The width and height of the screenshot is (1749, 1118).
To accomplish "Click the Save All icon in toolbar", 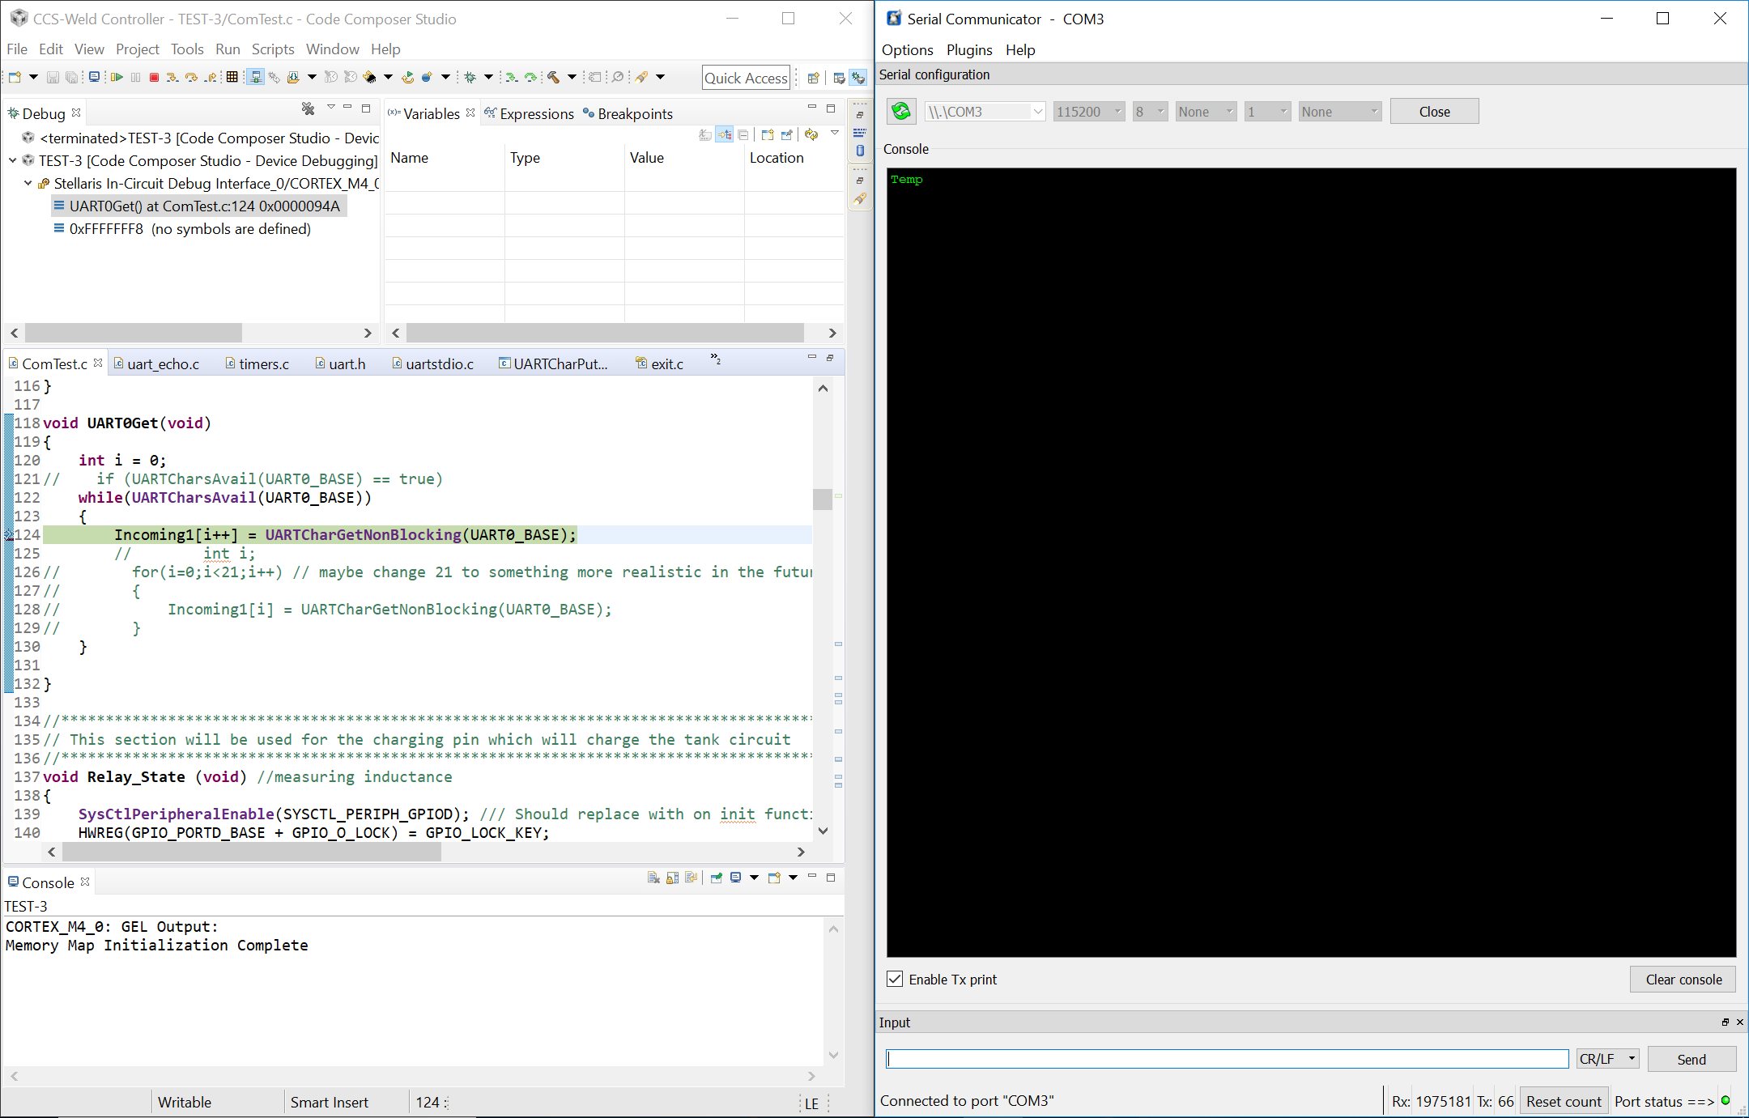I will coord(72,78).
